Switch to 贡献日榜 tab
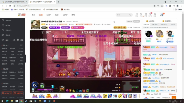 click(x=146, y=24)
